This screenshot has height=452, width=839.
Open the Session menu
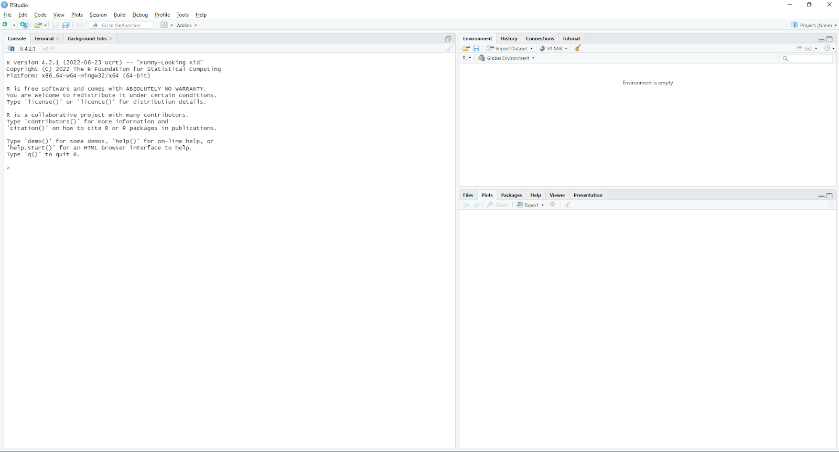pos(98,15)
